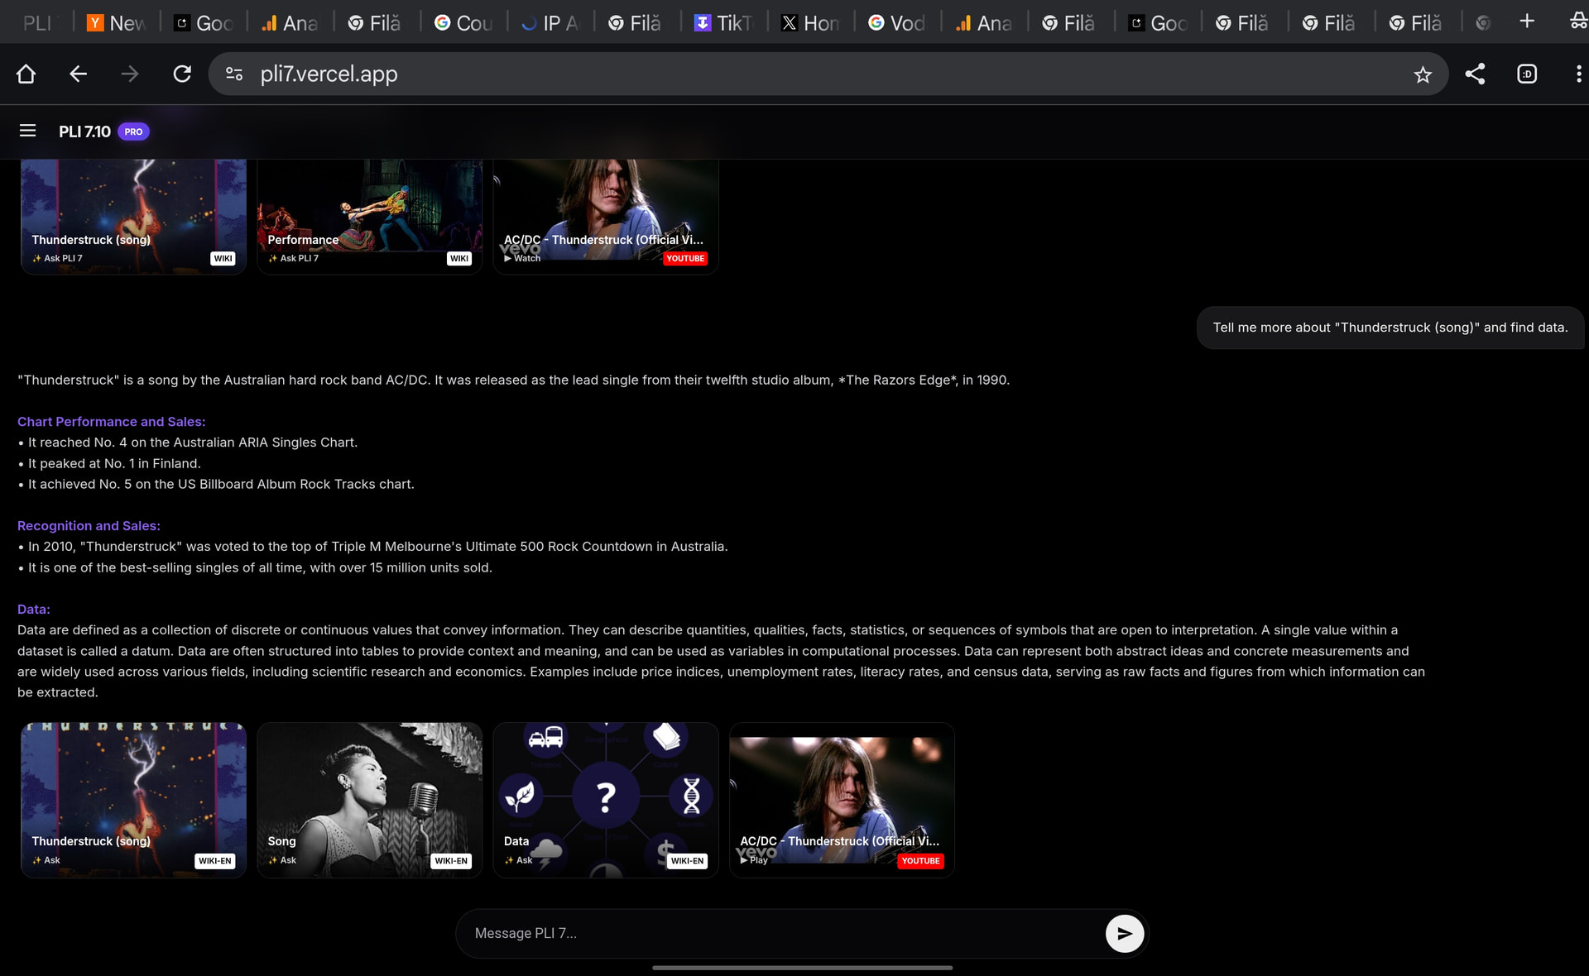Add a new browser tab with plus

pyautogui.click(x=1527, y=22)
